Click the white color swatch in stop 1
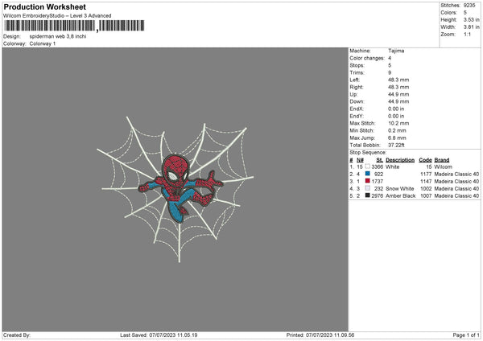Screen dimensions: 483x341 click(x=368, y=166)
